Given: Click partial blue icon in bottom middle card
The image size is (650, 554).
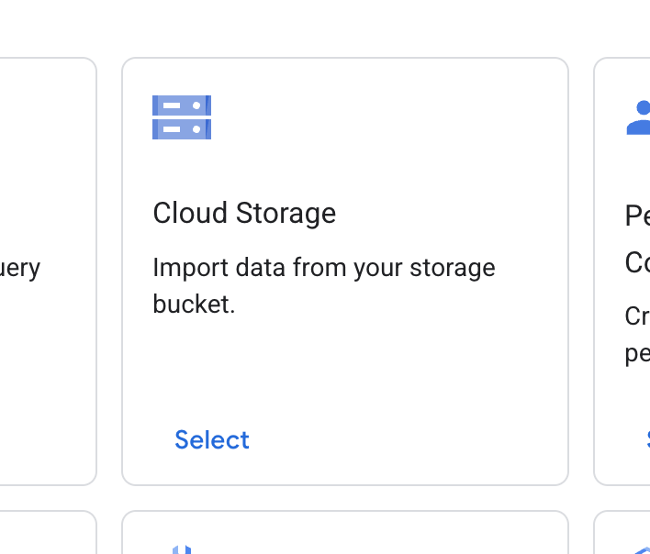Looking at the screenshot, I should pos(182,549).
